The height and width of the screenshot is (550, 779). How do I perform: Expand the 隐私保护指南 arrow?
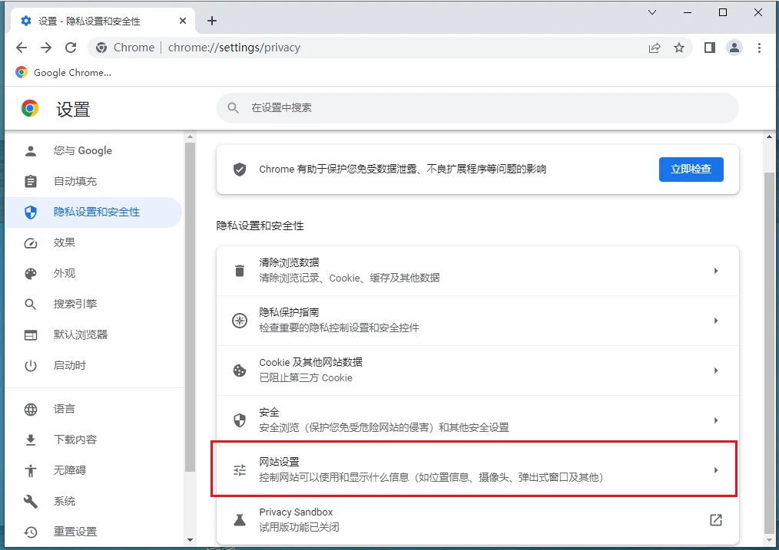tap(716, 321)
